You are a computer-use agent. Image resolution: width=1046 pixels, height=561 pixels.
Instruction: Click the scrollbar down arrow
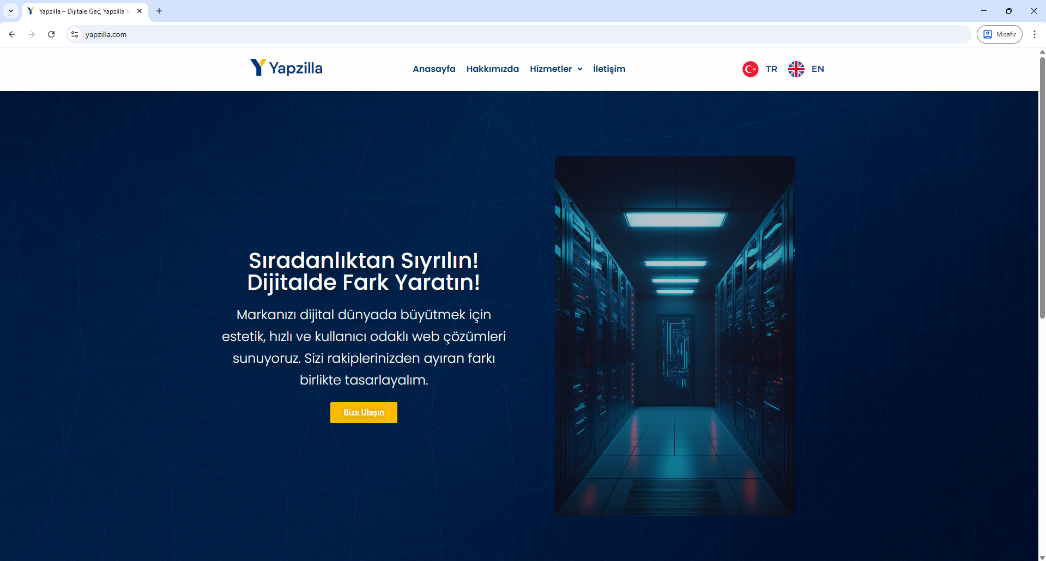click(x=1042, y=557)
